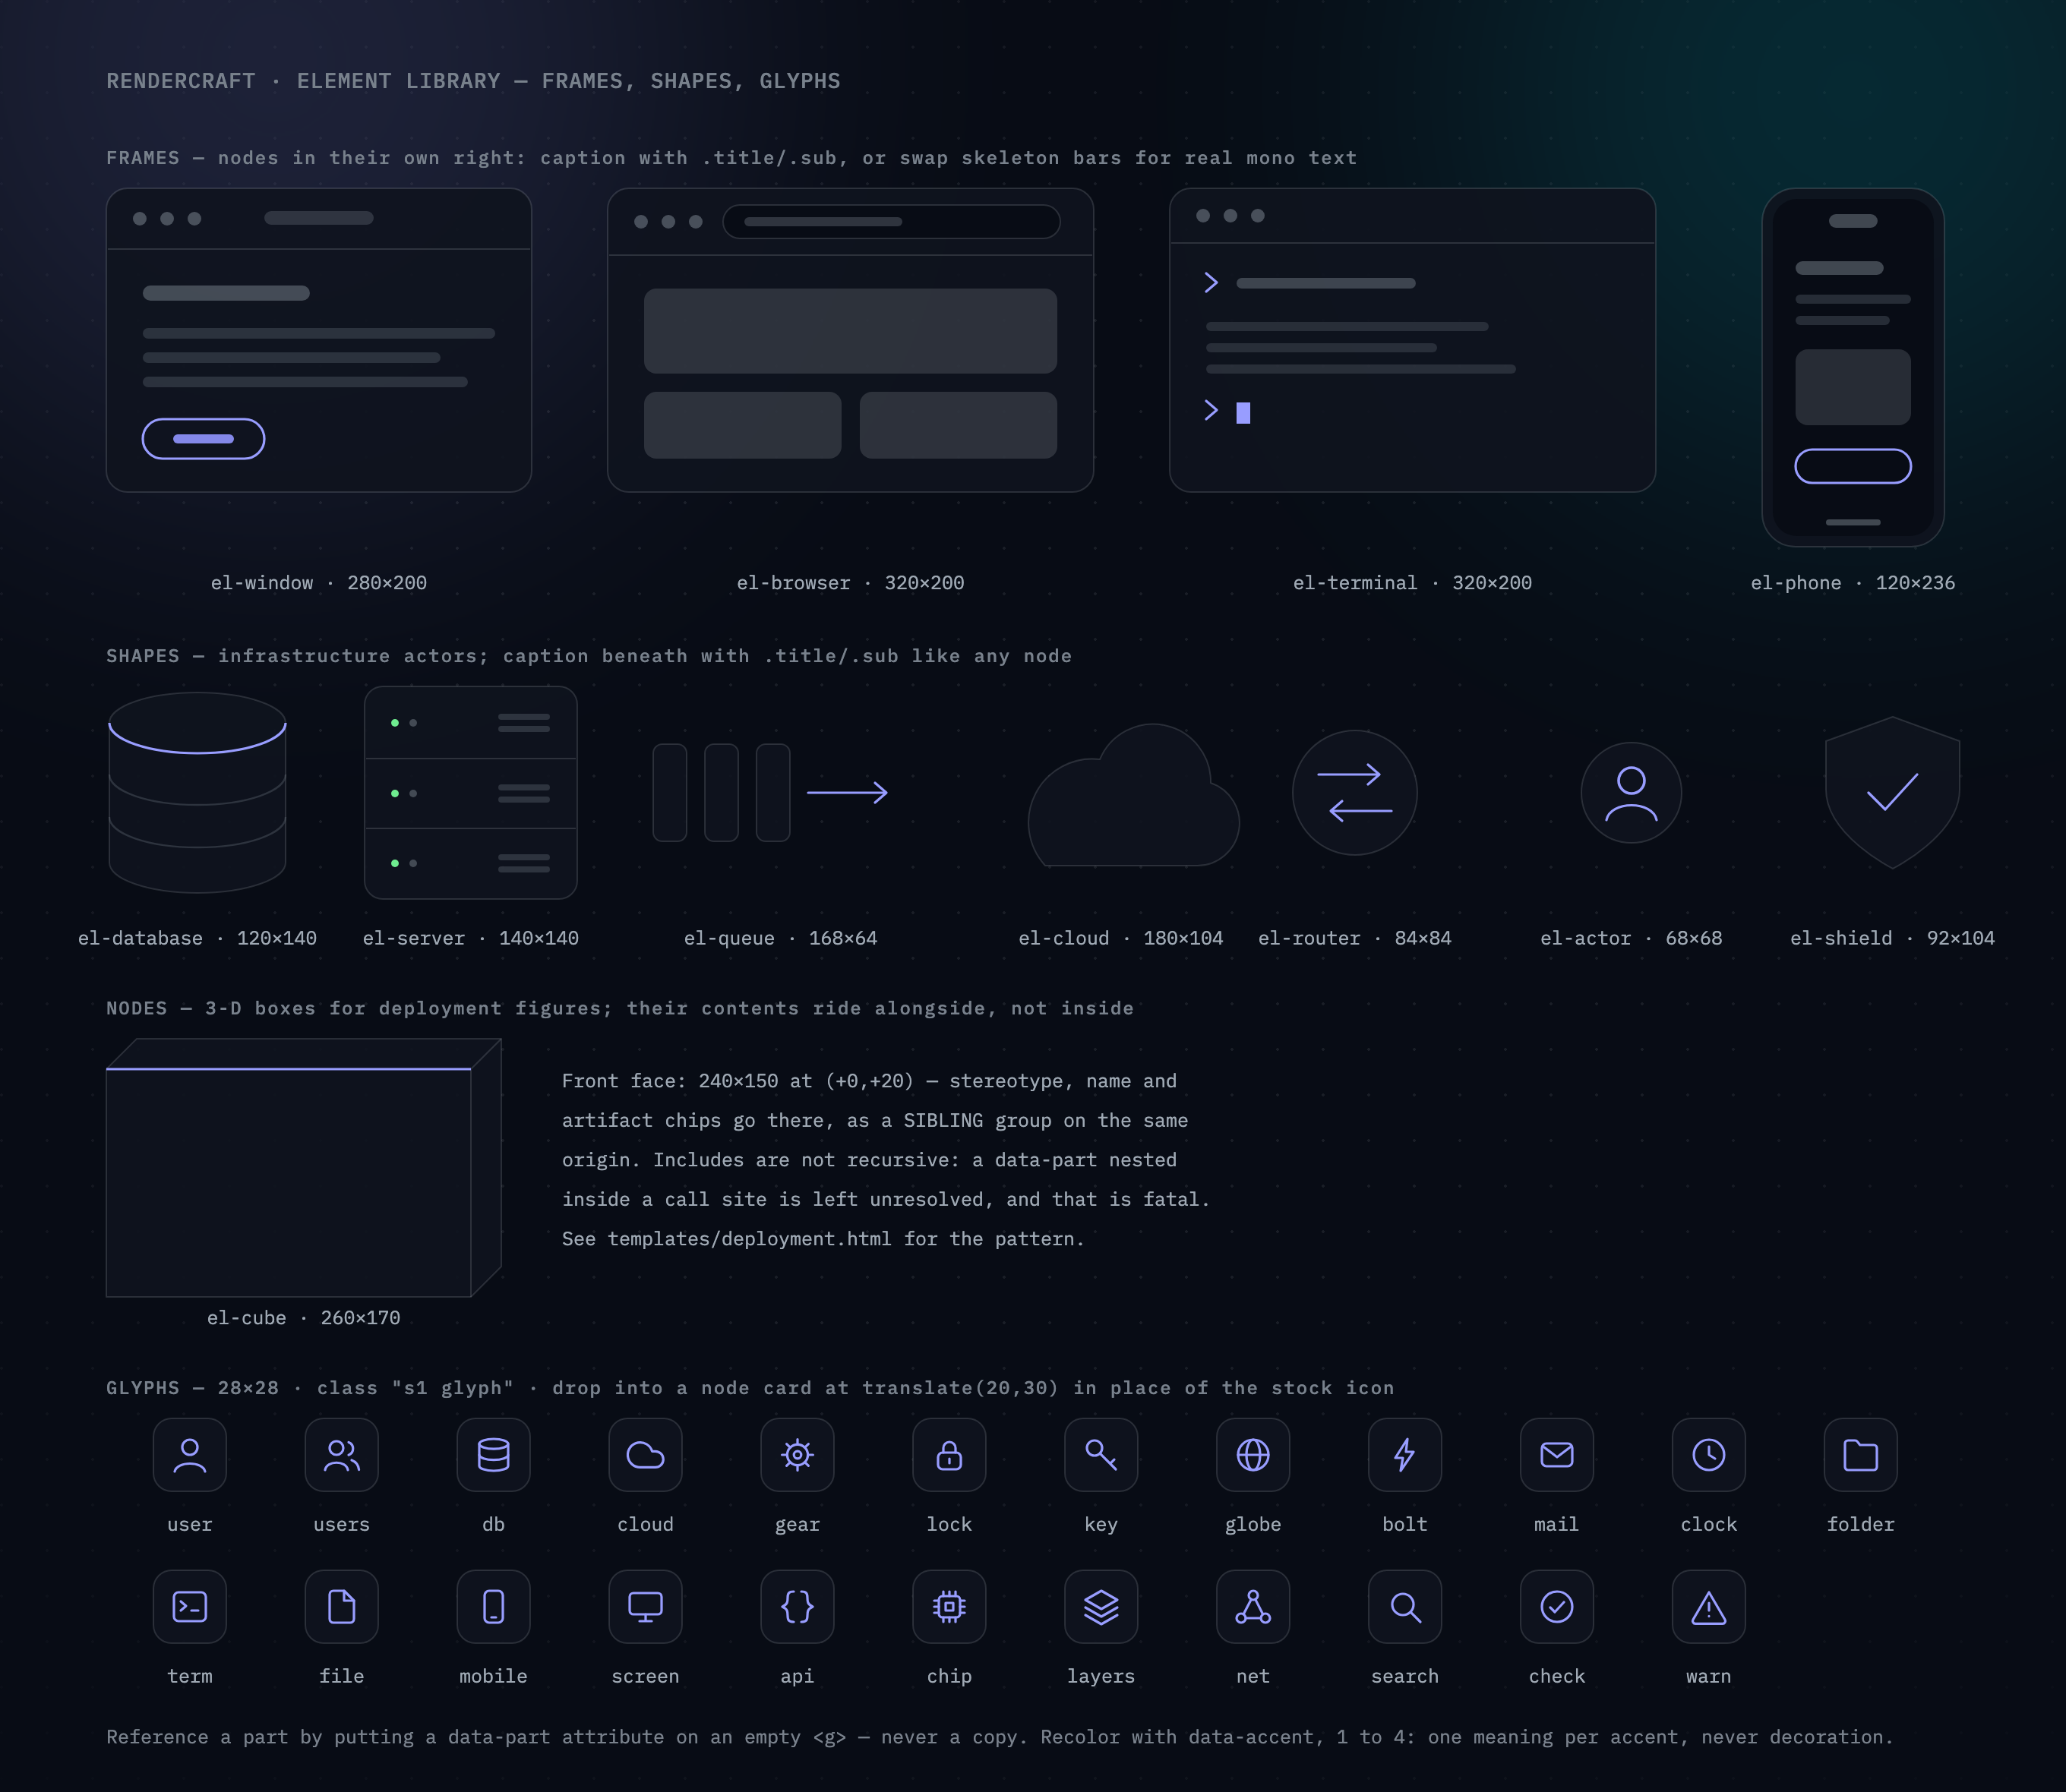Click the term glyph icon
This screenshot has height=1792, width=2066.
pyautogui.click(x=189, y=1607)
